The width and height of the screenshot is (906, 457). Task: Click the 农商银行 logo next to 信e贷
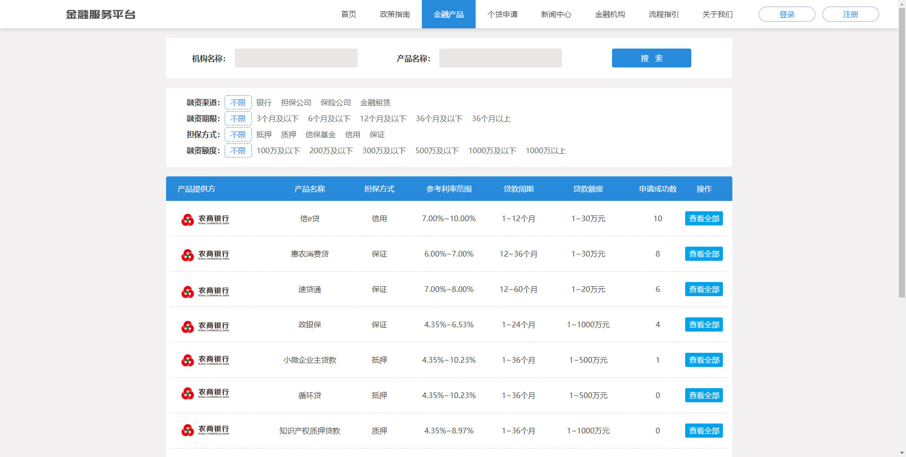(205, 218)
